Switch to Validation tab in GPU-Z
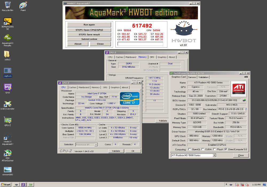This screenshot has height=187, width=267. point(203,77)
